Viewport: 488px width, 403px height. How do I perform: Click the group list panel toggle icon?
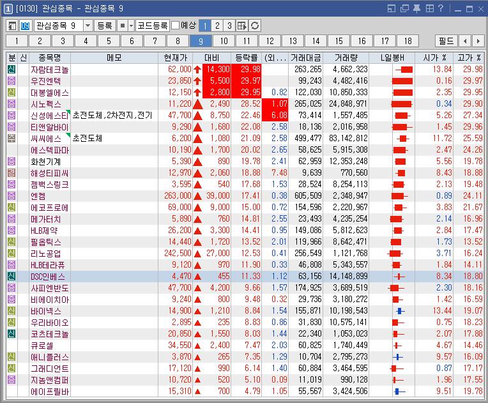pos(12,26)
